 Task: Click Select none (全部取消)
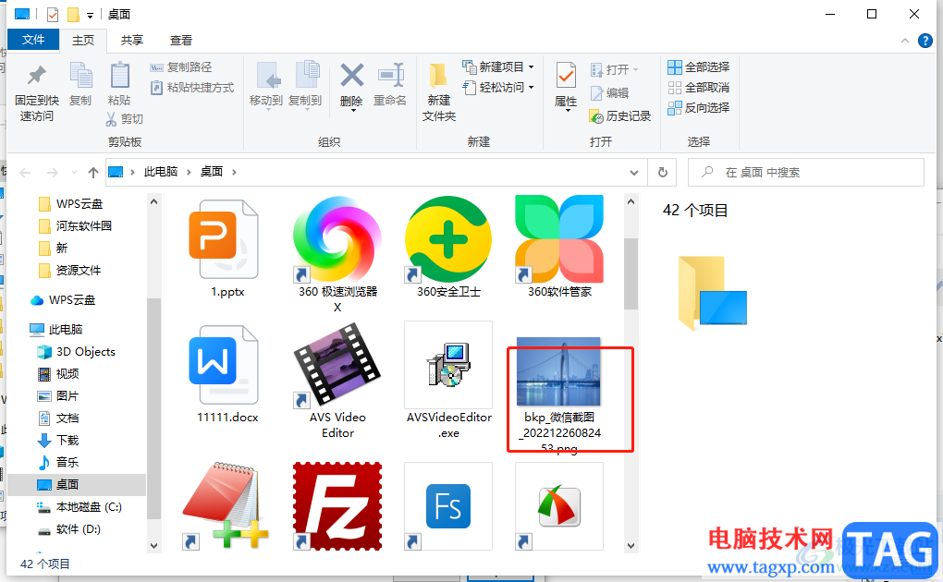pyautogui.click(x=699, y=88)
